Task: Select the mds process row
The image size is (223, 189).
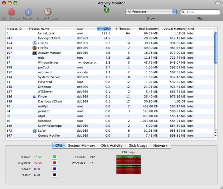Action: (x=110, y=58)
